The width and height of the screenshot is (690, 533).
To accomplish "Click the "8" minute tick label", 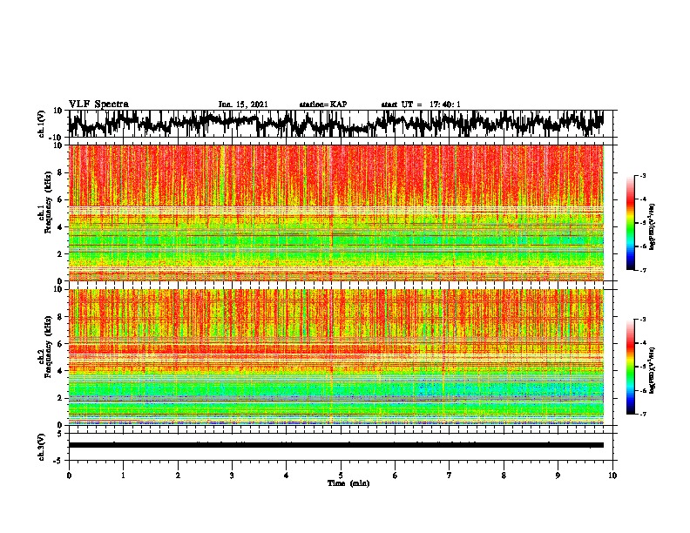I will (504, 476).
